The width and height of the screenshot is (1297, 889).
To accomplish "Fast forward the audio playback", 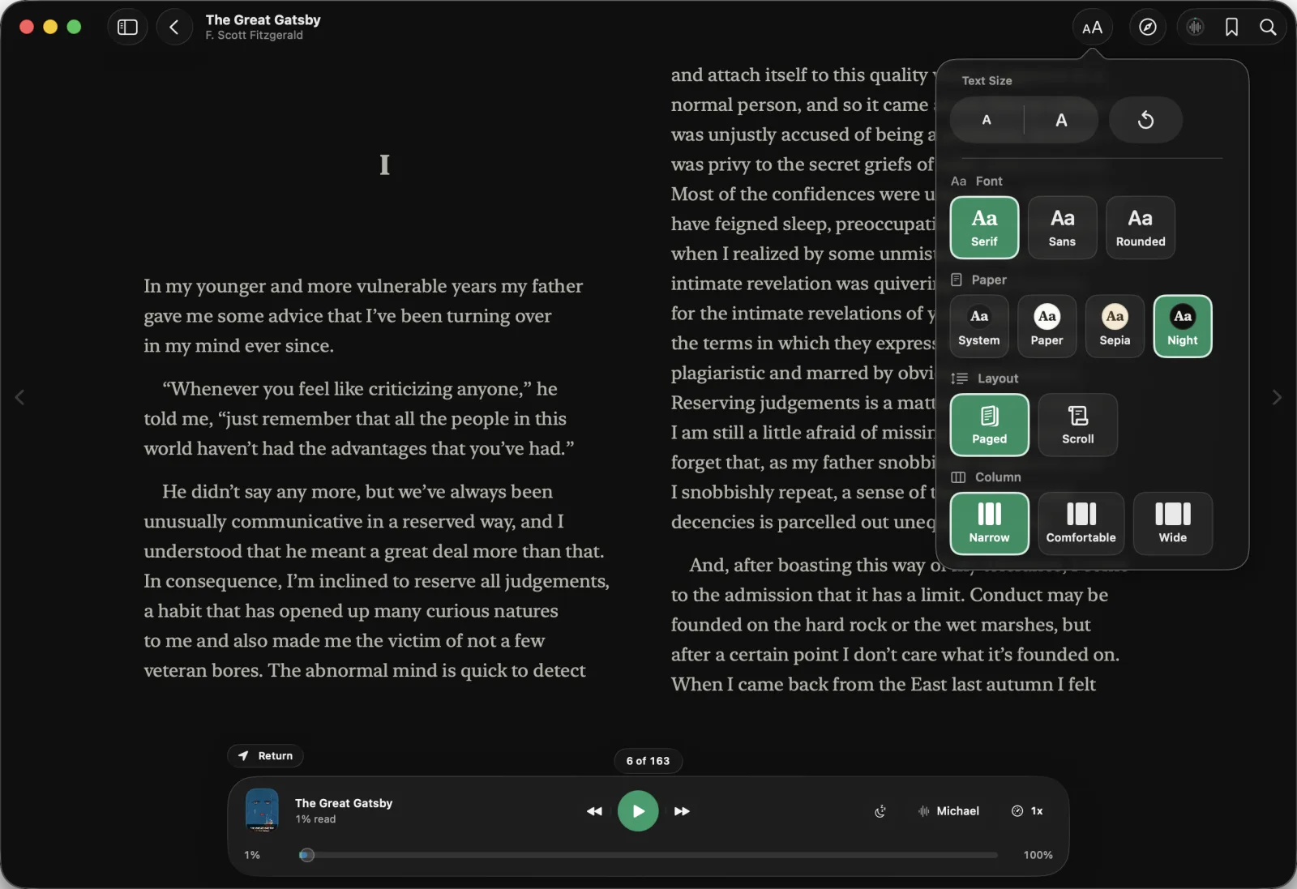I will click(x=682, y=811).
